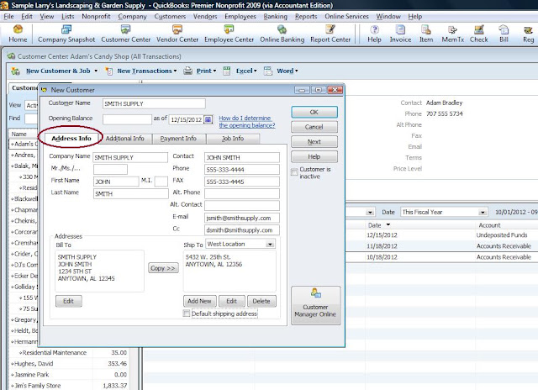This screenshot has width=538, height=390.
Task: Select the Address Info tab
Action: click(71, 139)
